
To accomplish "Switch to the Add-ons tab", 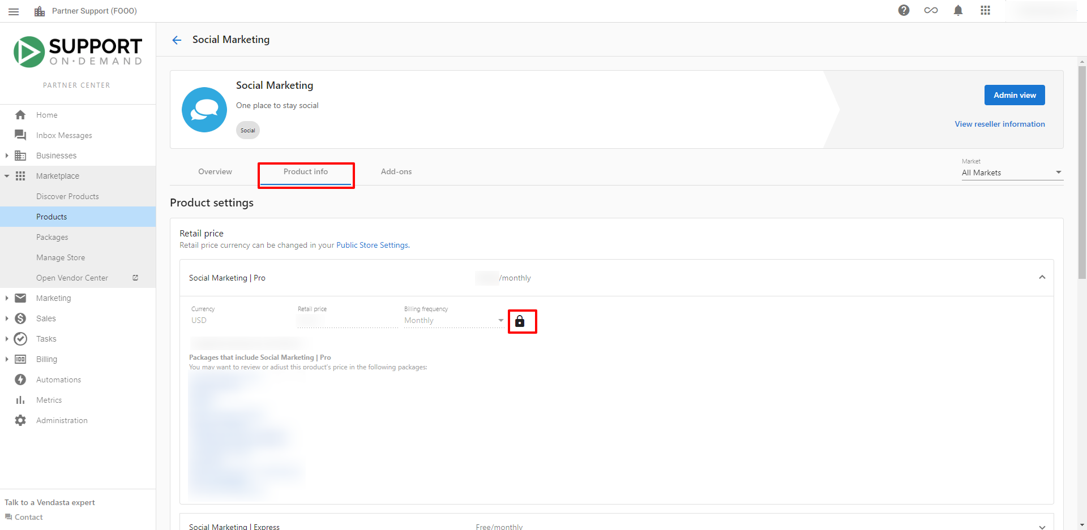I will coord(396,171).
